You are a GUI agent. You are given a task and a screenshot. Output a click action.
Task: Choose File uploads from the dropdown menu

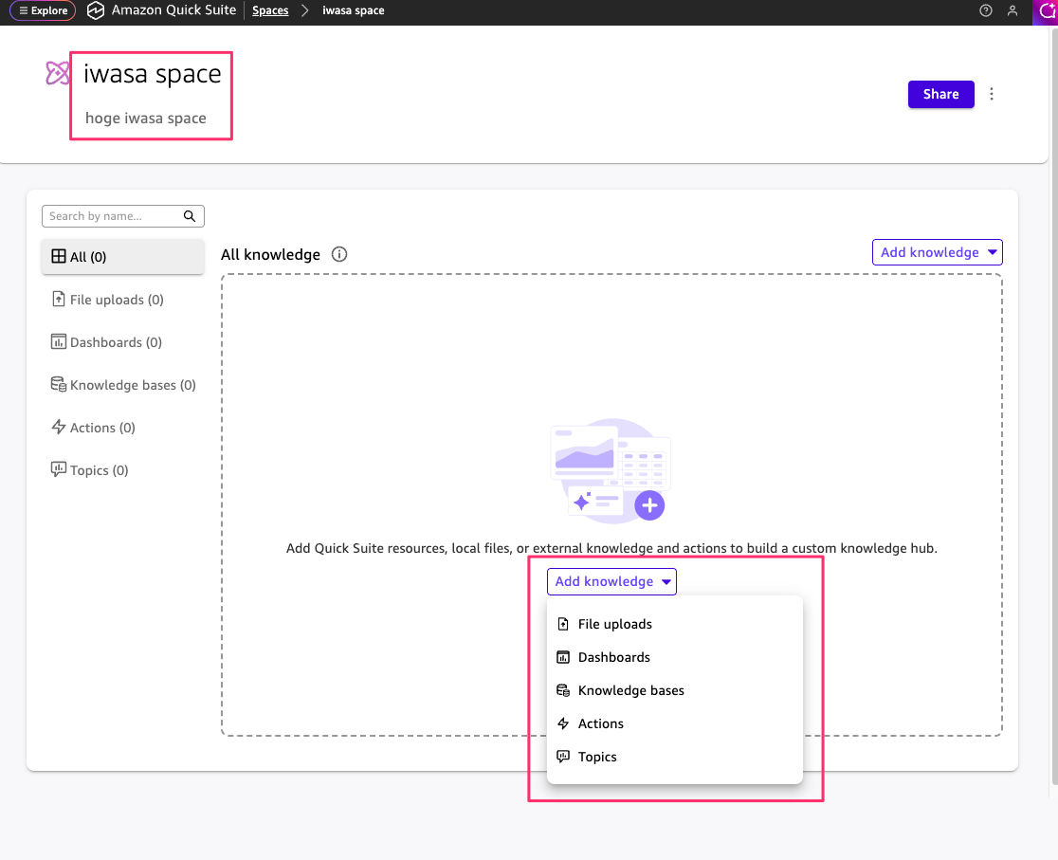pos(675,624)
